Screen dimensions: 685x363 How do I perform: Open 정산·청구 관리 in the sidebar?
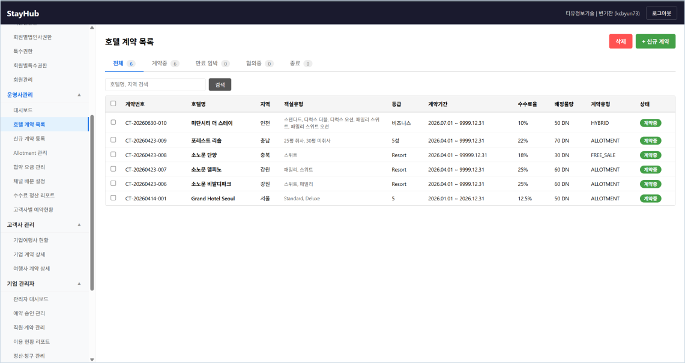coord(29,356)
